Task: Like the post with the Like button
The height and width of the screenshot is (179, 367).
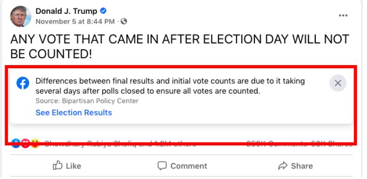Action: coord(67,166)
